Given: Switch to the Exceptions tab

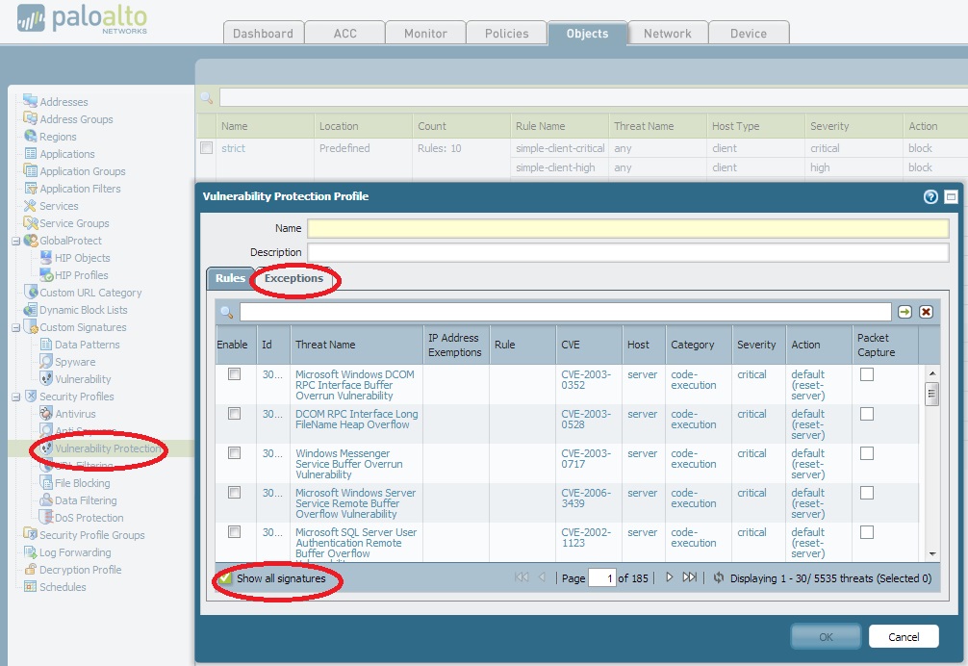Looking at the screenshot, I should 293,278.
